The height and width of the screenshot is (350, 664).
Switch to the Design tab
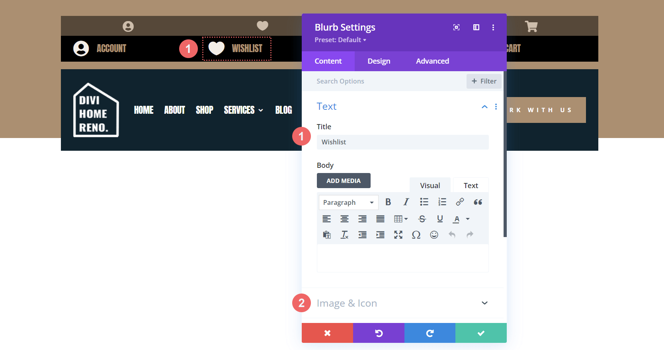coord(379,61)
